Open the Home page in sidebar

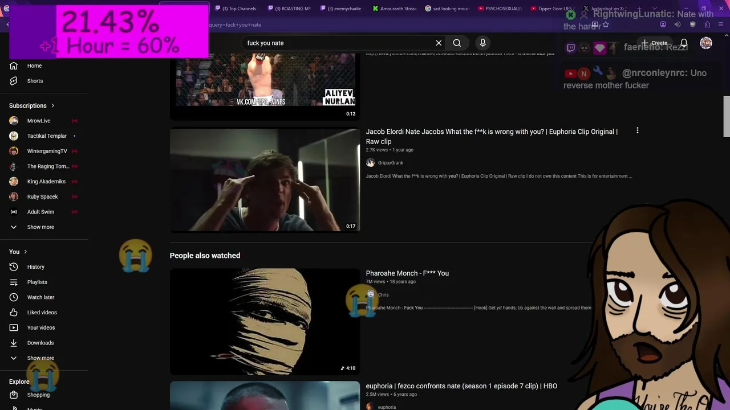[34, 65]
